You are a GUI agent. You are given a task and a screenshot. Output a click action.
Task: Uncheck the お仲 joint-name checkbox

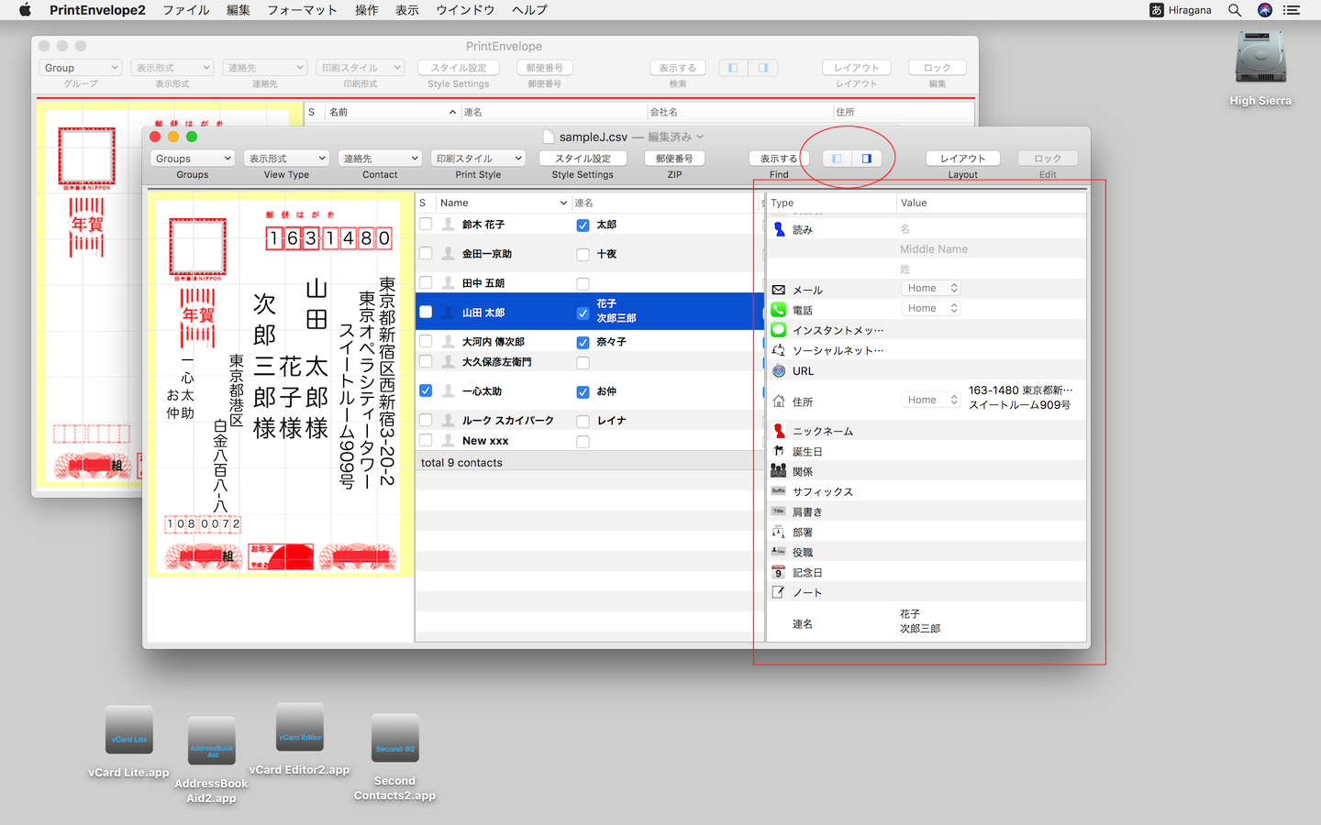click(583, 391)
